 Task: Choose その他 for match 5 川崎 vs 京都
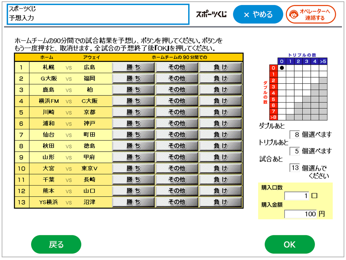[177, 112]
